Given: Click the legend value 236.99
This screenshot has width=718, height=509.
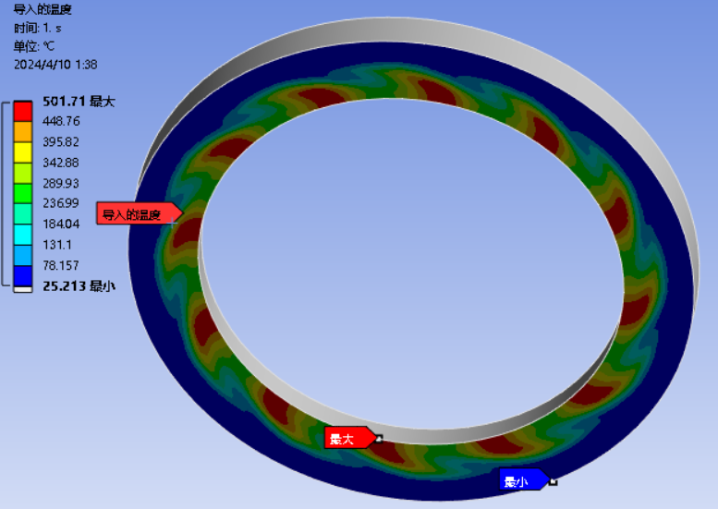Looking at the screenshot, I should click(x=61, y=203).
